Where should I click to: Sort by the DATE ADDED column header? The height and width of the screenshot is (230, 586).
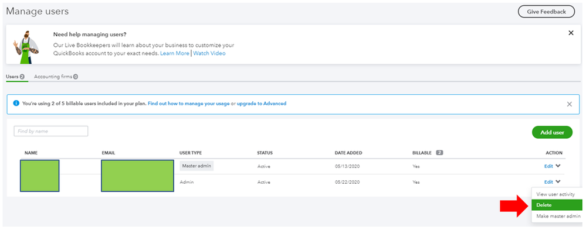coord(348,153)
